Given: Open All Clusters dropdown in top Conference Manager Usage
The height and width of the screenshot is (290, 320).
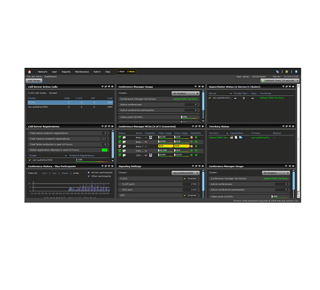Looking at the screenshot, I should pyautogui.click(x=186, y=93).
